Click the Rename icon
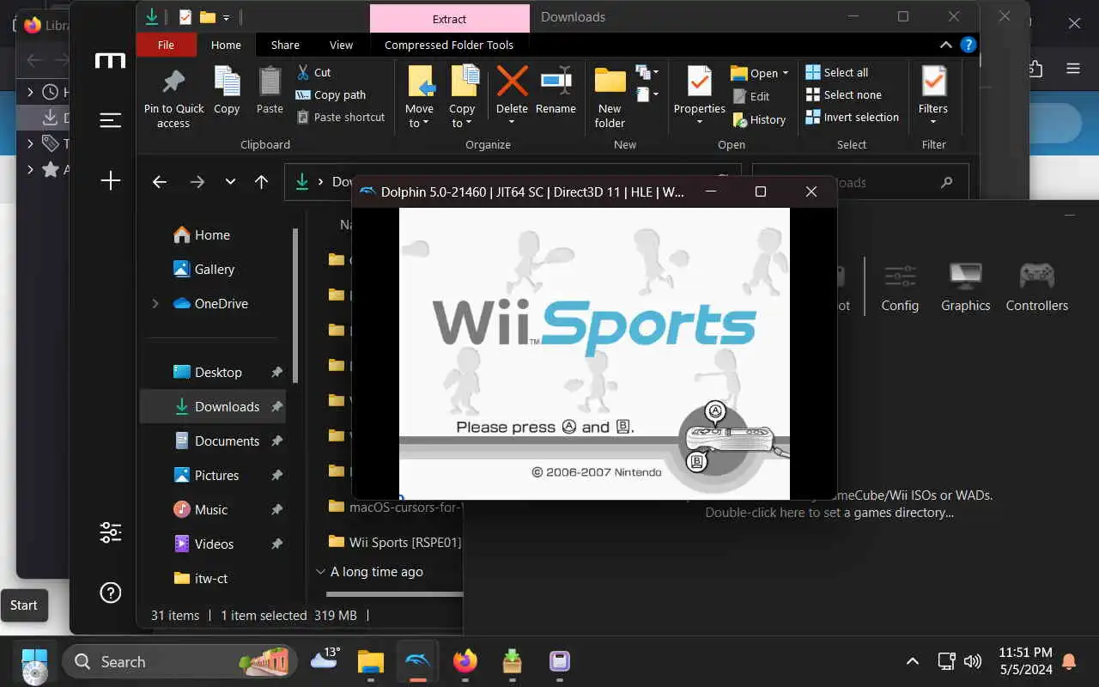This screenshot has width=1099, height=687. coord(556,82)
